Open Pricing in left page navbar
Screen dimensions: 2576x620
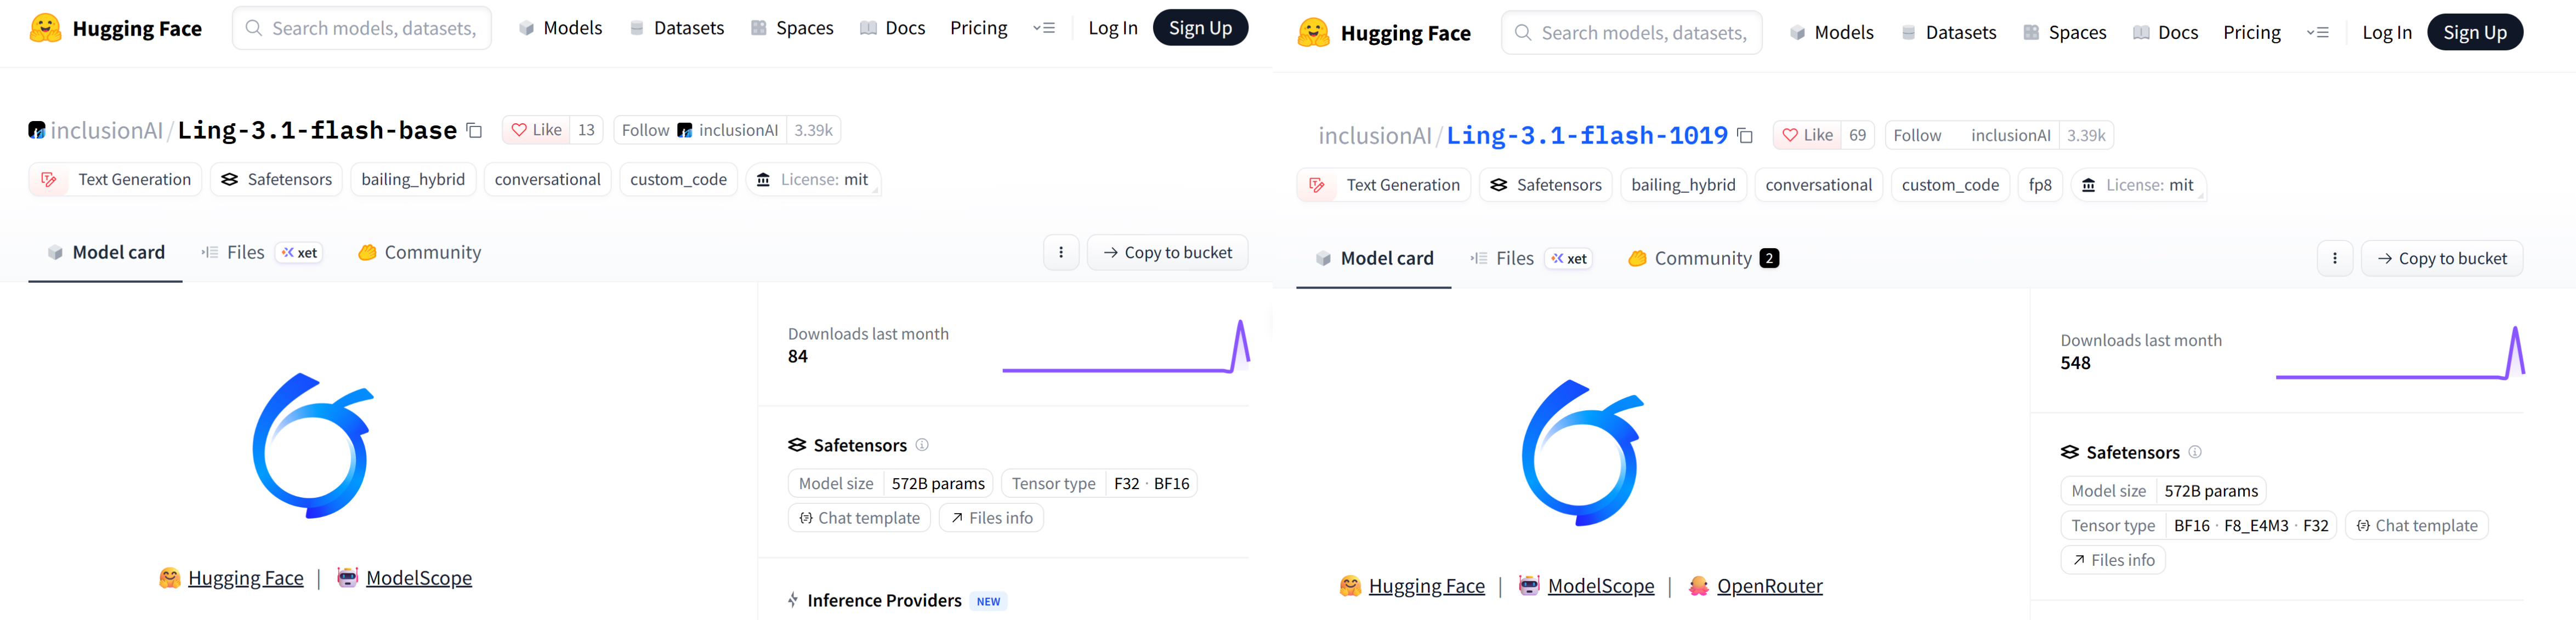pos(978,28)
